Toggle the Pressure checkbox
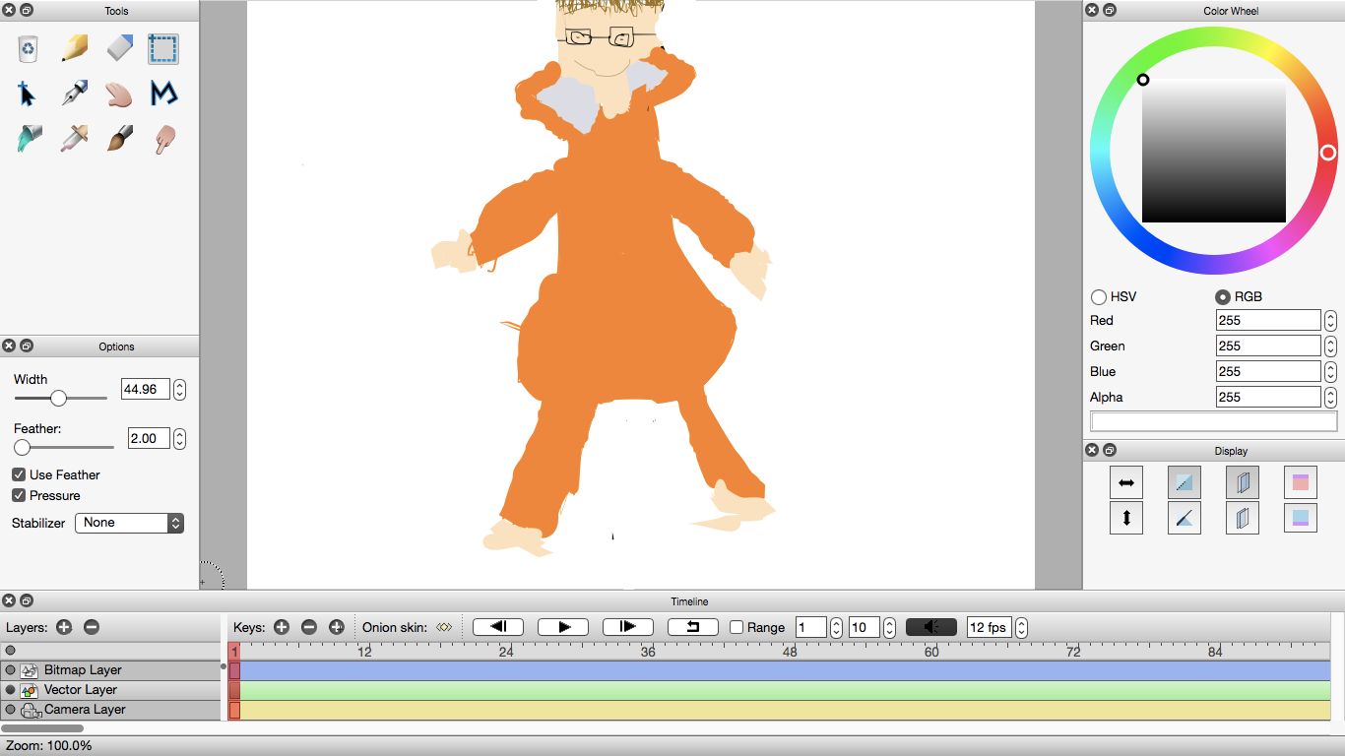Viewport: 1345px width, 756px height. click(x=19, y=495)
